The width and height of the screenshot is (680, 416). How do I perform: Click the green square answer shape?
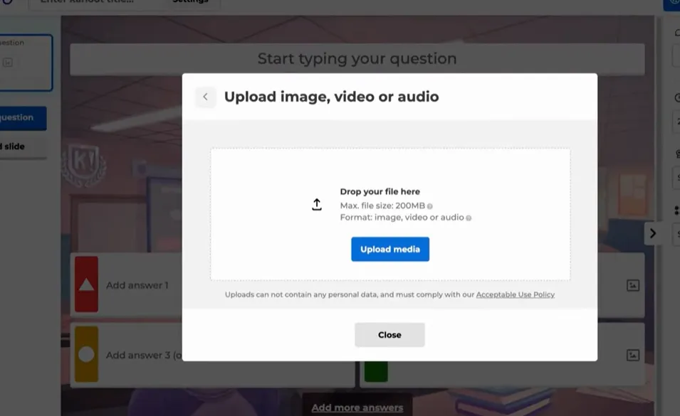(375, 371)
